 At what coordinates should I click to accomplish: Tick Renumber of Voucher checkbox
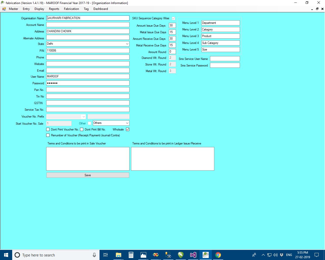[48, 135]
